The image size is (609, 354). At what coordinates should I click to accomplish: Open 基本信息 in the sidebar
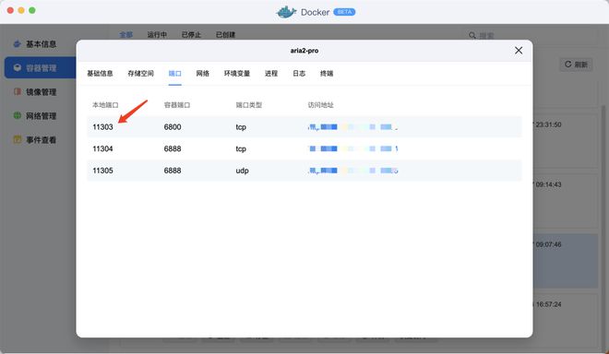click(41, 44)
